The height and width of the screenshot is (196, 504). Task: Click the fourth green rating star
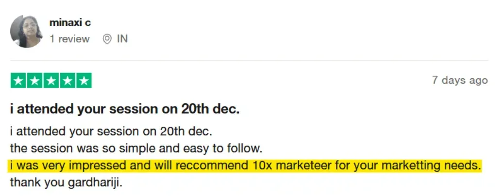pyautogui.click(x=67, y=81)
